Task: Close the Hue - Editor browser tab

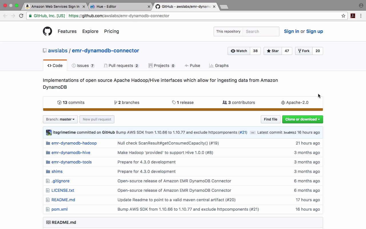Action: tap(149, 6)
